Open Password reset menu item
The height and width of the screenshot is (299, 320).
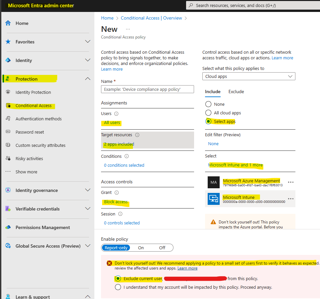pyautogui.click(x=30, y=132)
